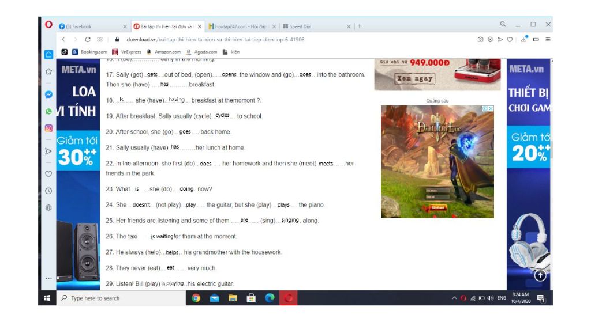Open the kiên bookmark folder
This screenshot has width=591, height=322.
231,52
